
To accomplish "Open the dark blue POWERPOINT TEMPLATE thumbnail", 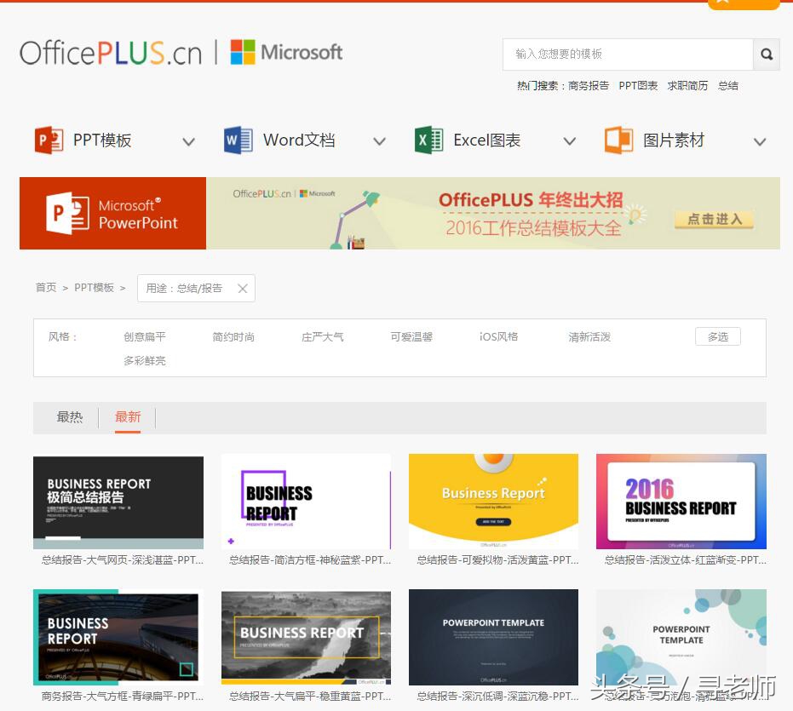I will pyautogui.click(x=494, y=637).
